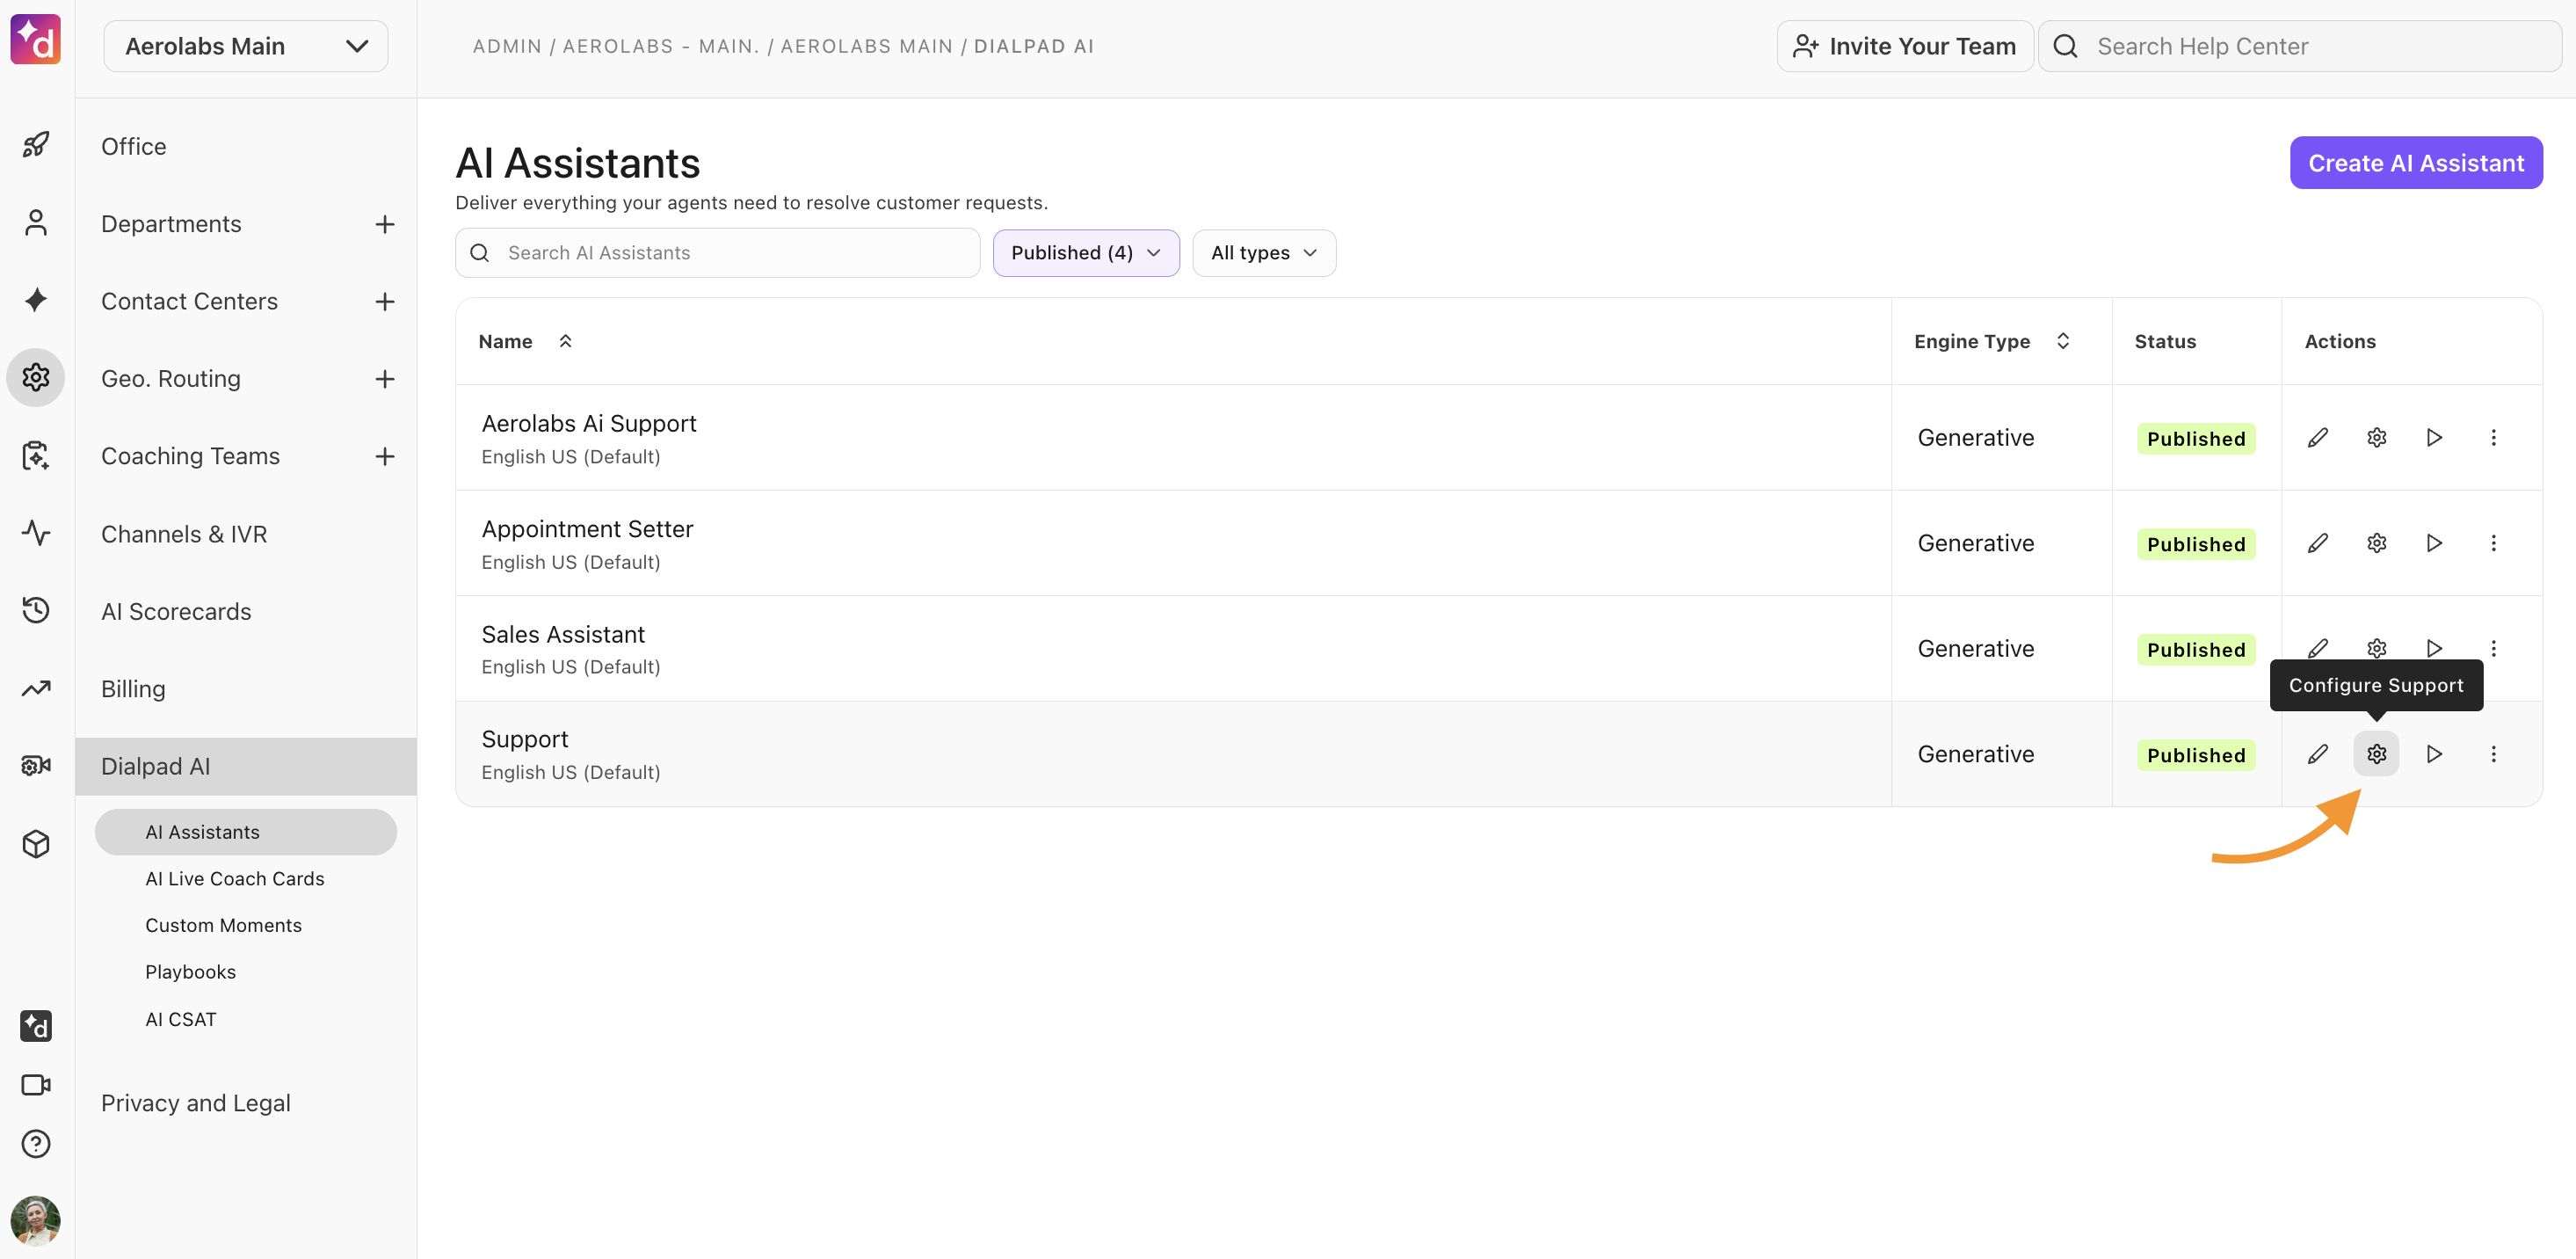
Task: Open the Aerolabs Main office dropdown
Action: [246, 46]
